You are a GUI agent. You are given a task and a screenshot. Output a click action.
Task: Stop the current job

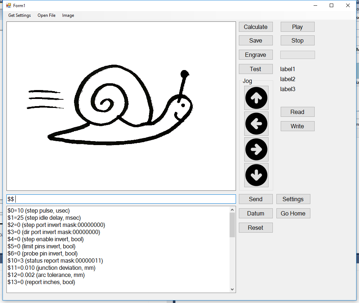pyautogui.click(x=297, y=40)
